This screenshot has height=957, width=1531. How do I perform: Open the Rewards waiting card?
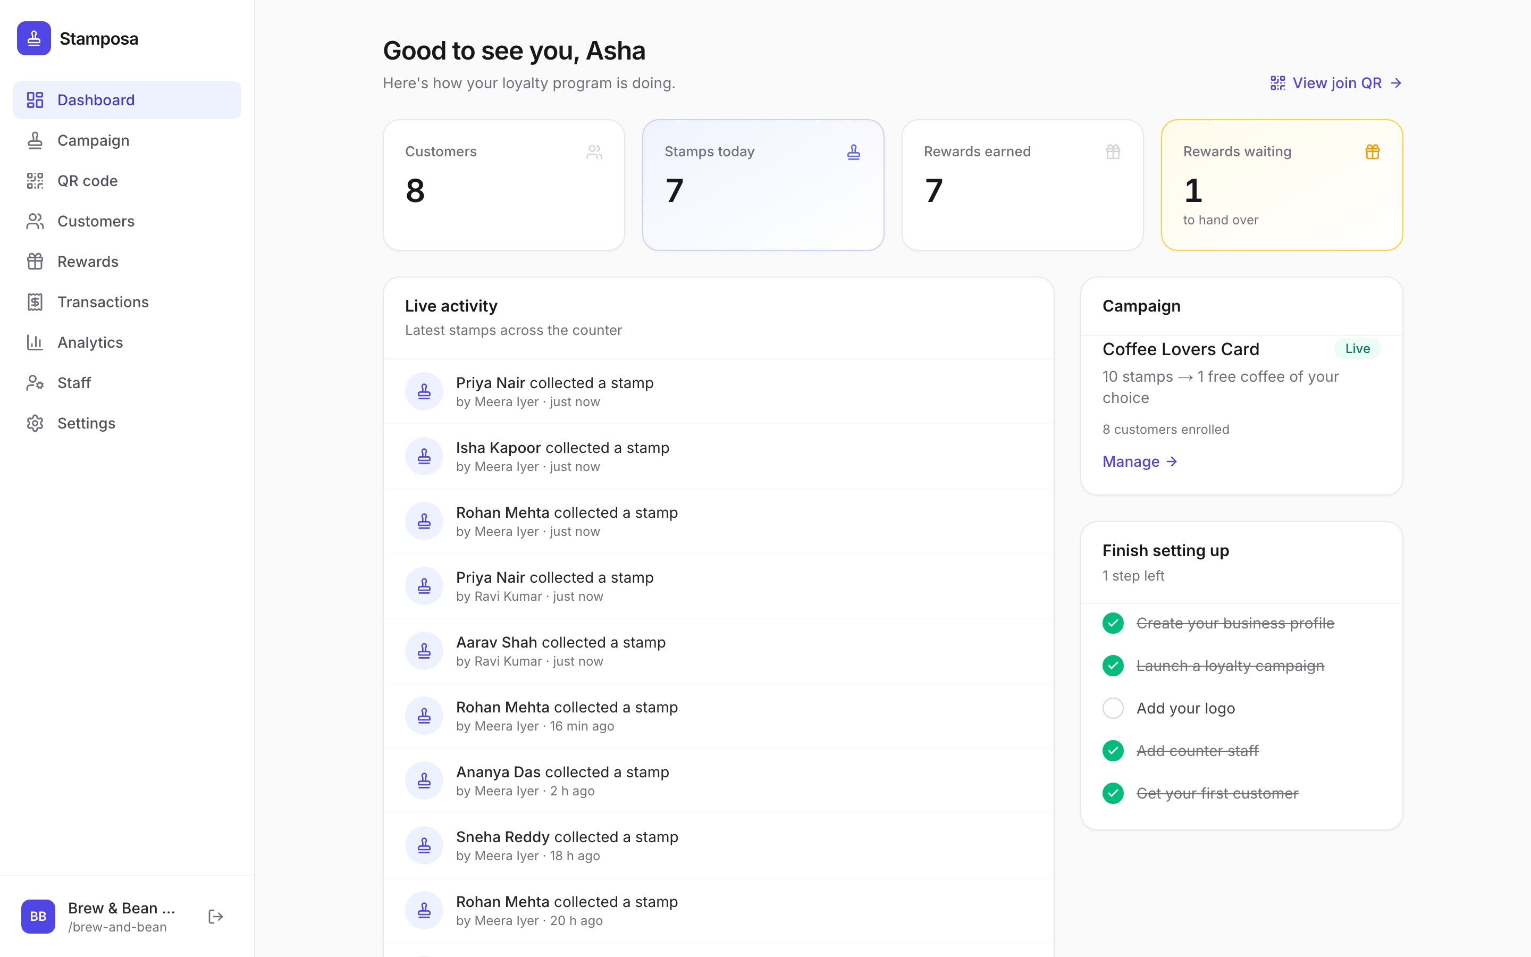tap(1282, 185)
